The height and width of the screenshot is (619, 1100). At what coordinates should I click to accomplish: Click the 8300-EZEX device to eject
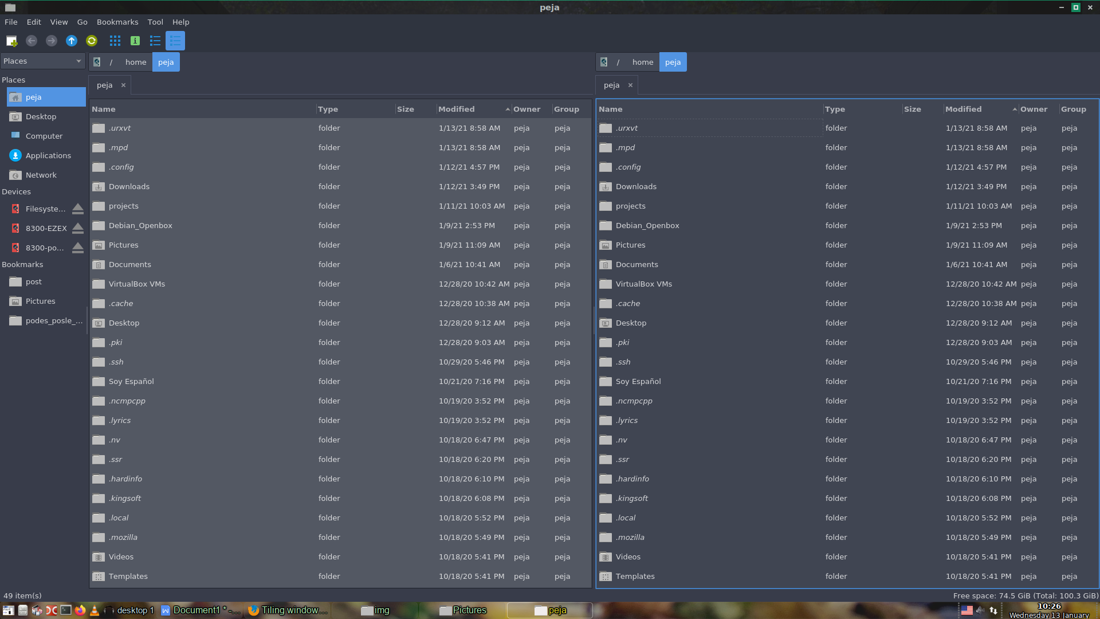point(78,228)
